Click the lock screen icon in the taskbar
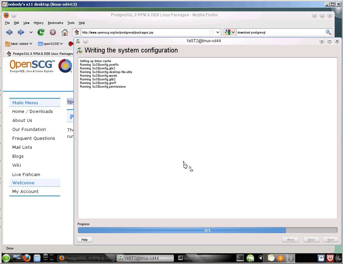Viewport: 343px width, 264px height. tap(321, 258)
